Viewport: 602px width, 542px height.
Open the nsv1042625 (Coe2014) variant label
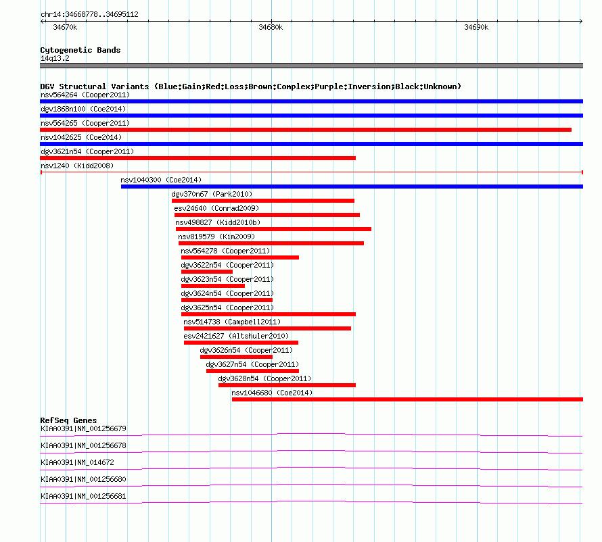81,137
